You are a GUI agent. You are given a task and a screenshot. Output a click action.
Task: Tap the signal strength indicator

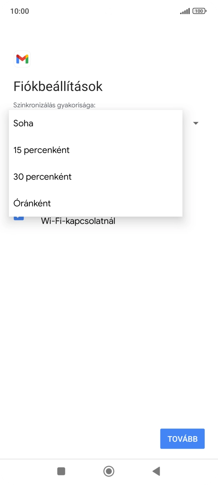[185, 12]
